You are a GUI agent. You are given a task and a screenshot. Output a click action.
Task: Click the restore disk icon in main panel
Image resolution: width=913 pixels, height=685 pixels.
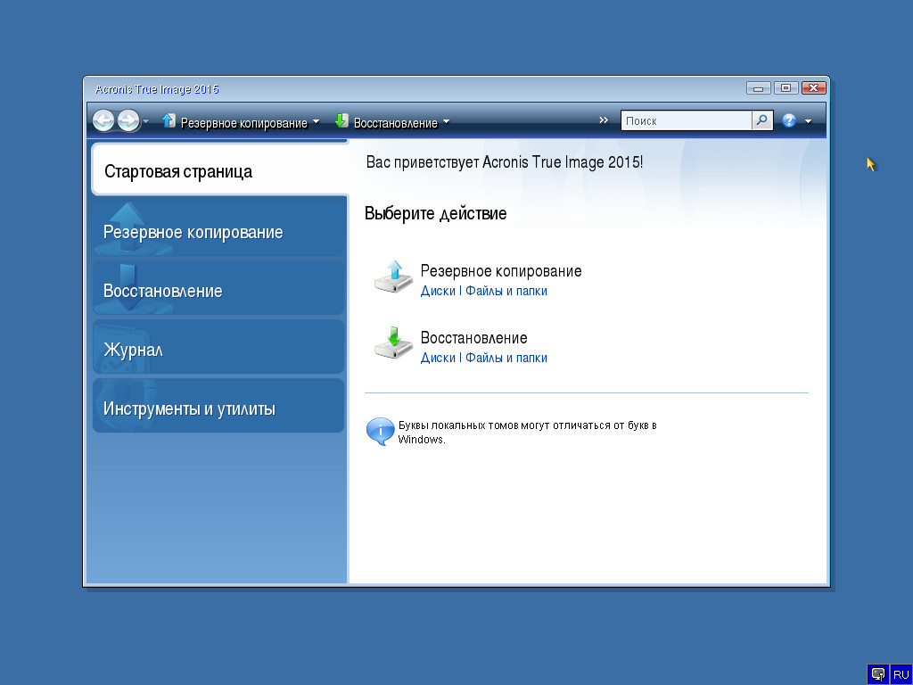[393, 343]
